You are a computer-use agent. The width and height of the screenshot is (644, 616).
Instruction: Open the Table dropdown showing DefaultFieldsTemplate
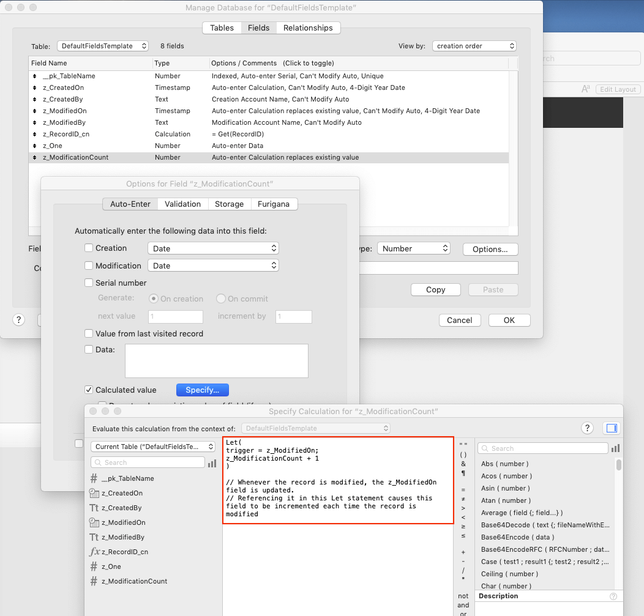point(103,46)
